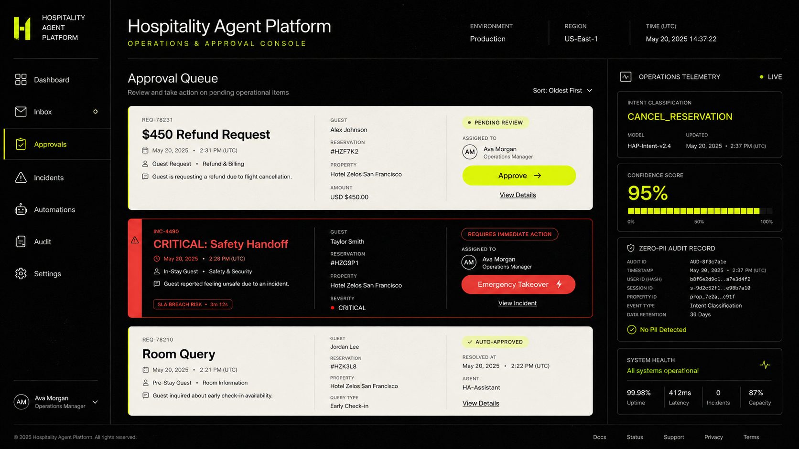Click the 412ms Latency value

(x=680, y=393)
